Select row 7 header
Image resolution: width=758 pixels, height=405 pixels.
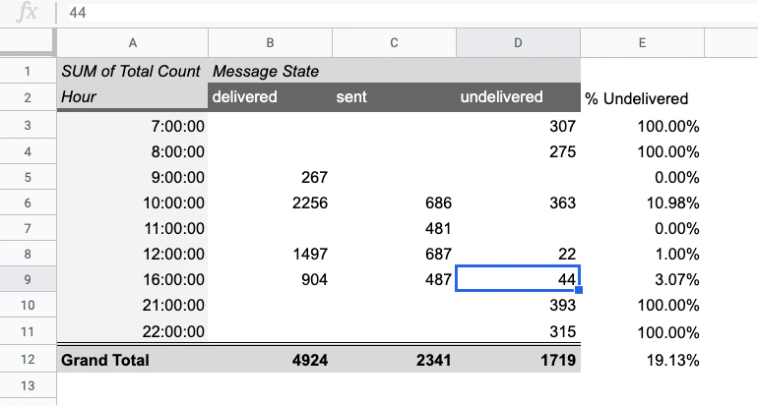pyautogui.click(x=28, y=228)
